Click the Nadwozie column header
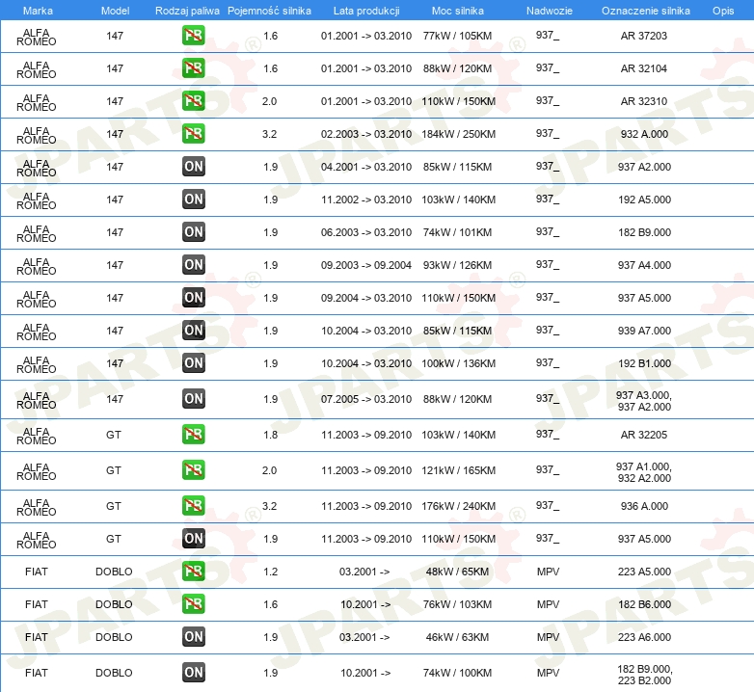This screenshot has width=754, height=692. point(550,11)
